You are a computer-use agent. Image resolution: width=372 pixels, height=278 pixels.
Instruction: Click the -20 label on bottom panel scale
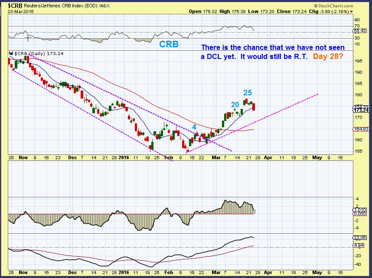click(x=358, y=256)
